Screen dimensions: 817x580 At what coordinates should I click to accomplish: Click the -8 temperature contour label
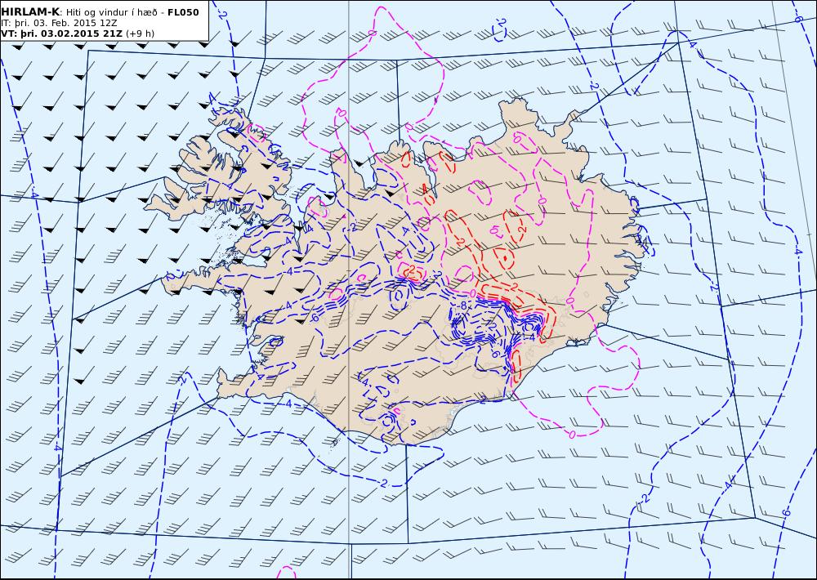tap(462, 306)
